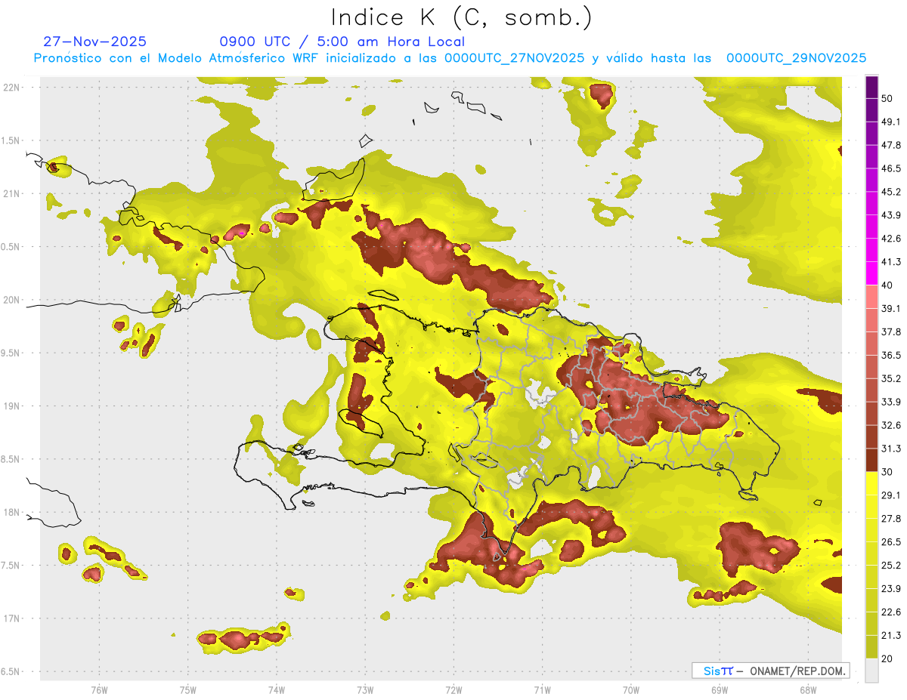Click the colorbar value "49.1"
Viewport: 907px width, 700px height.
891,122
